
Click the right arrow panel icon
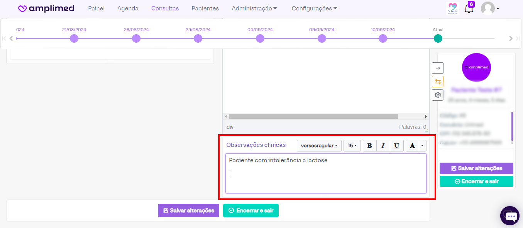(438, 68)
